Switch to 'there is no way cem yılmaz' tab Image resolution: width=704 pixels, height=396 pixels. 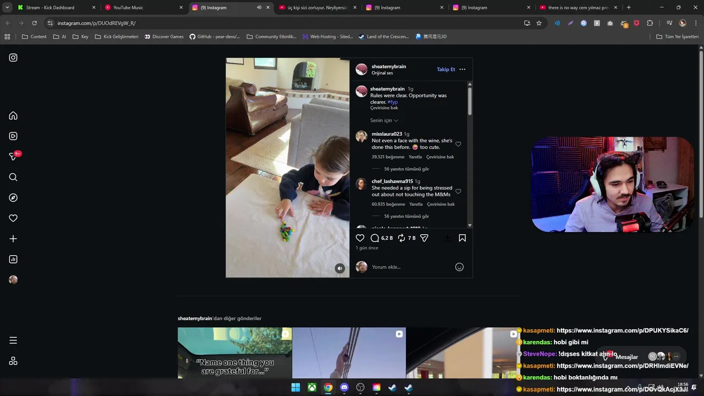click(x=579, y=8)
